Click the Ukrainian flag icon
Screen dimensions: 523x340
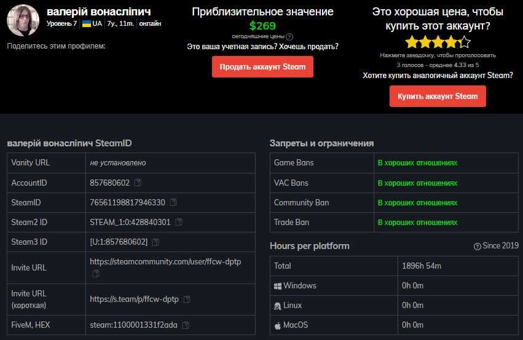tap(87, 24)
